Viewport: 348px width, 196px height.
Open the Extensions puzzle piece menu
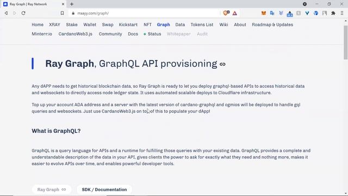[333, 13]
